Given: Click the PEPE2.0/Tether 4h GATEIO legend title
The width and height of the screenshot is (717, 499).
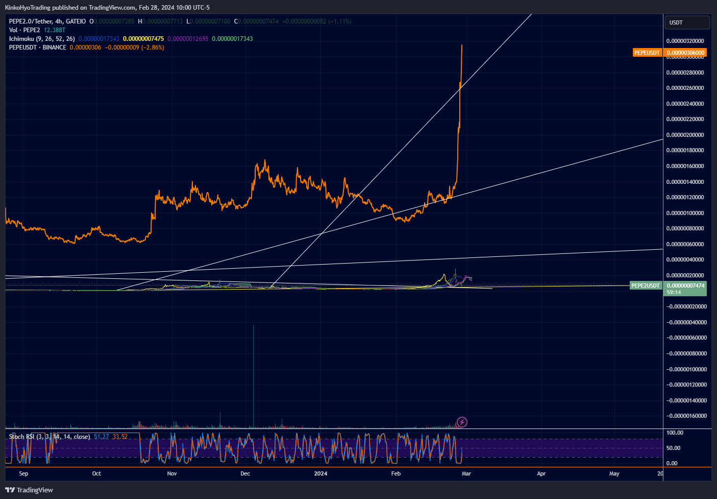Looking at the screenshot, I should [47, 21].
